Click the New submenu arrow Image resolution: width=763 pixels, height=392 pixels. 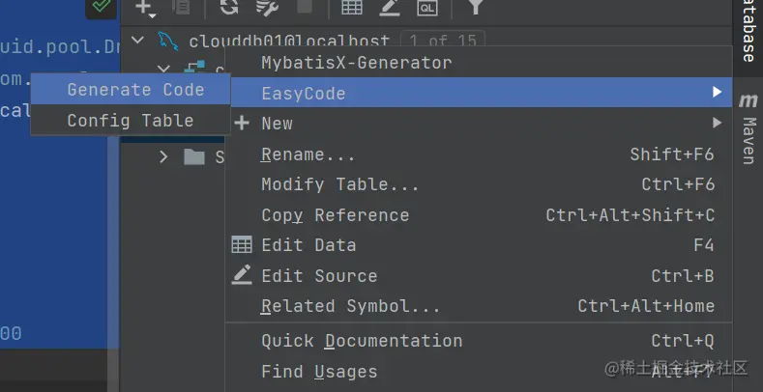coord(717,123)
